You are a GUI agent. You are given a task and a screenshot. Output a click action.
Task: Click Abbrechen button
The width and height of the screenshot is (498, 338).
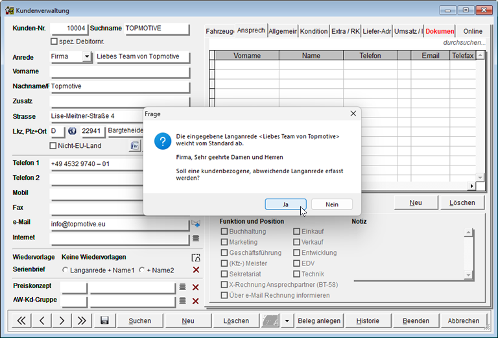[x=464, y=320]
